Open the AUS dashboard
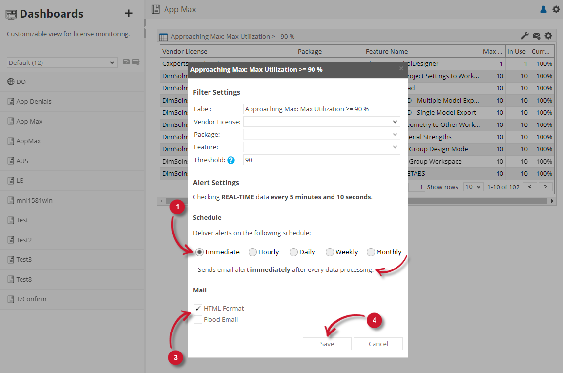The height and width of the screenshot is (373, 563). [x=72, y=161]
